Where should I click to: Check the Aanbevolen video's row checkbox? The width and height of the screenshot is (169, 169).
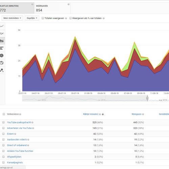[3, 140]
